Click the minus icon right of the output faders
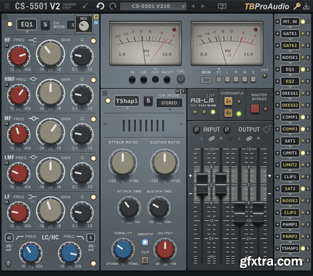The height and width of the screenshot is (276, 313). [x=270, y=194]
